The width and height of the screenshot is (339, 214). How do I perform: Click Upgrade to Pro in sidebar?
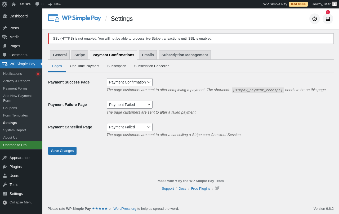[21, 145]
